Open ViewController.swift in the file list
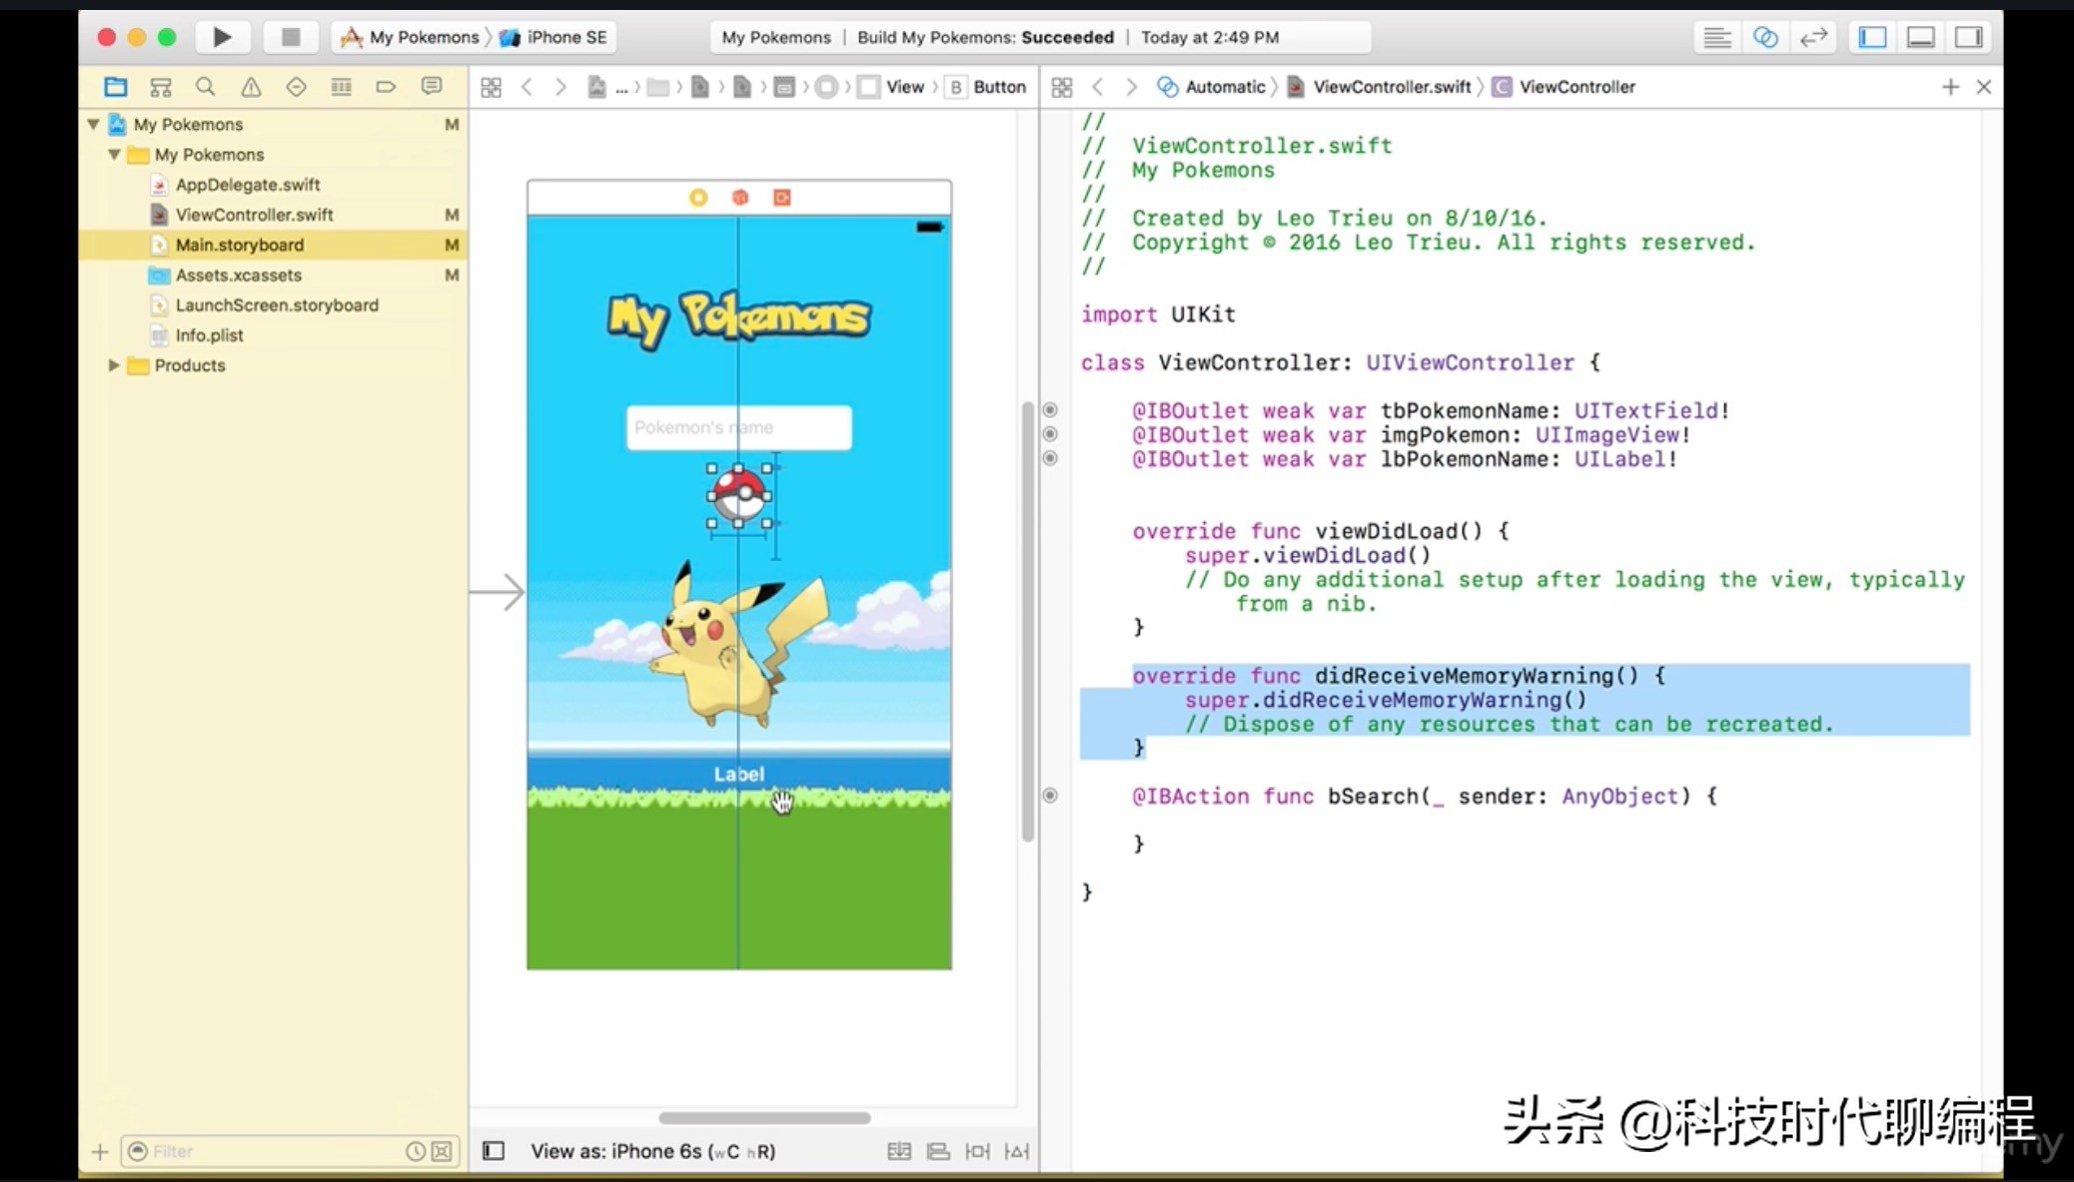The image size is (2074, 1182). coord(254,215)
